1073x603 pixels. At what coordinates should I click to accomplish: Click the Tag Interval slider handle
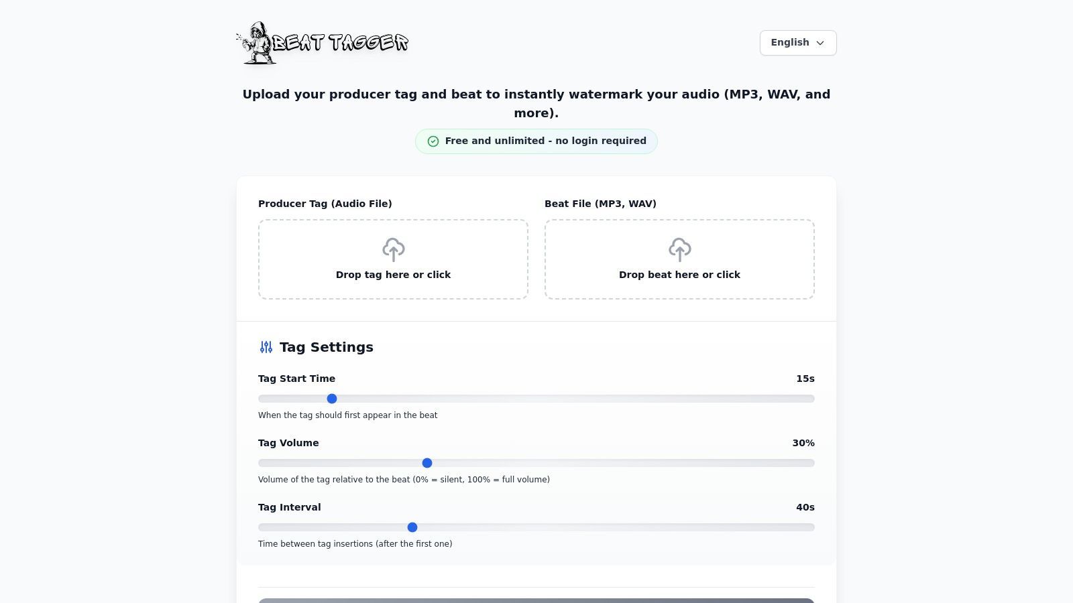point(412,527)
